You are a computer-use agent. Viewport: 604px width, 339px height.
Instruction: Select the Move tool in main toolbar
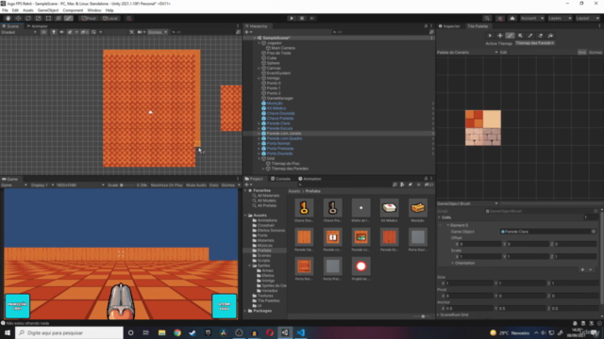click(x=18, y=18)
